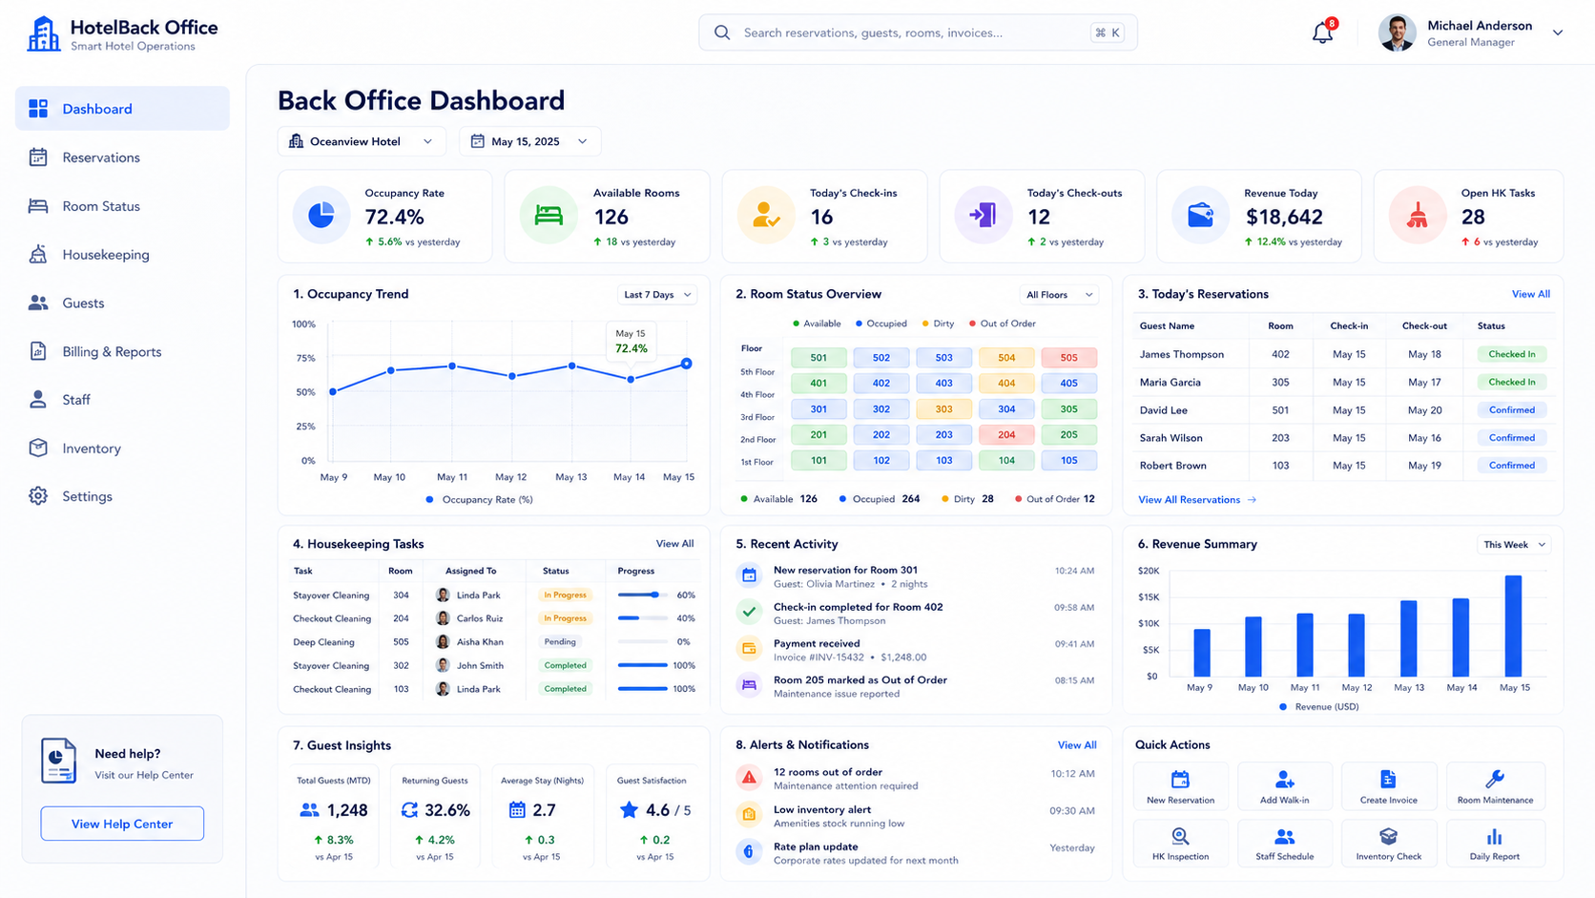The image size is (1595, 898).
Task: Click the Today's Check-ins person icon
Action: [766, 216]
